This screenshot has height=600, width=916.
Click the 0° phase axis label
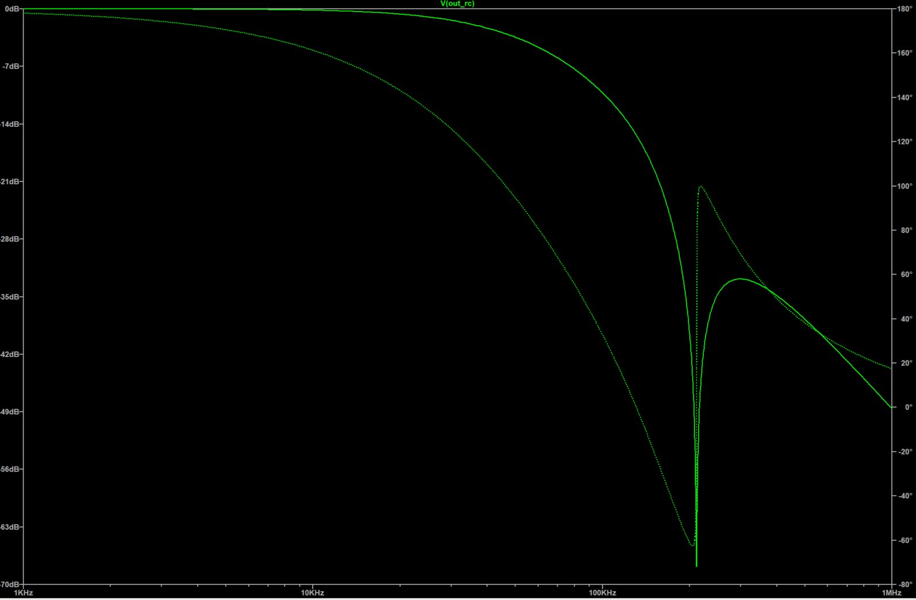908,408
